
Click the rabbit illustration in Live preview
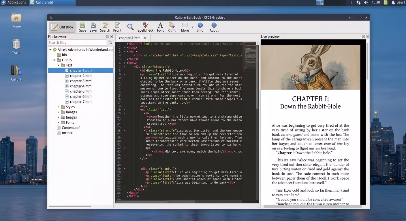311,67
